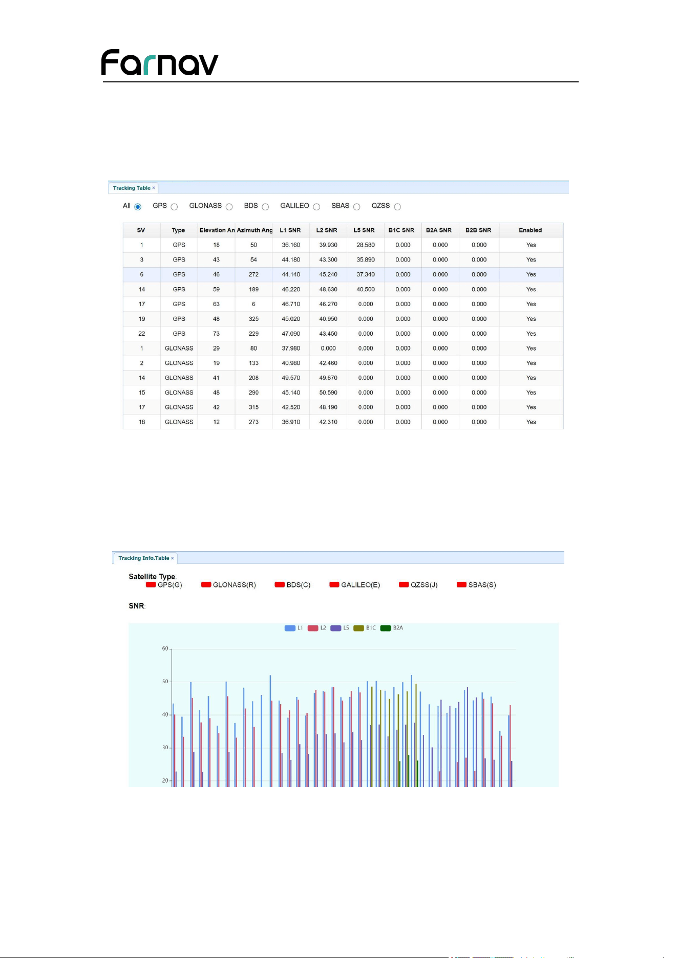Screen dimensions: 678x958
Task: Click L2 SNR value 50.590
Action: [x=328, y=393]
